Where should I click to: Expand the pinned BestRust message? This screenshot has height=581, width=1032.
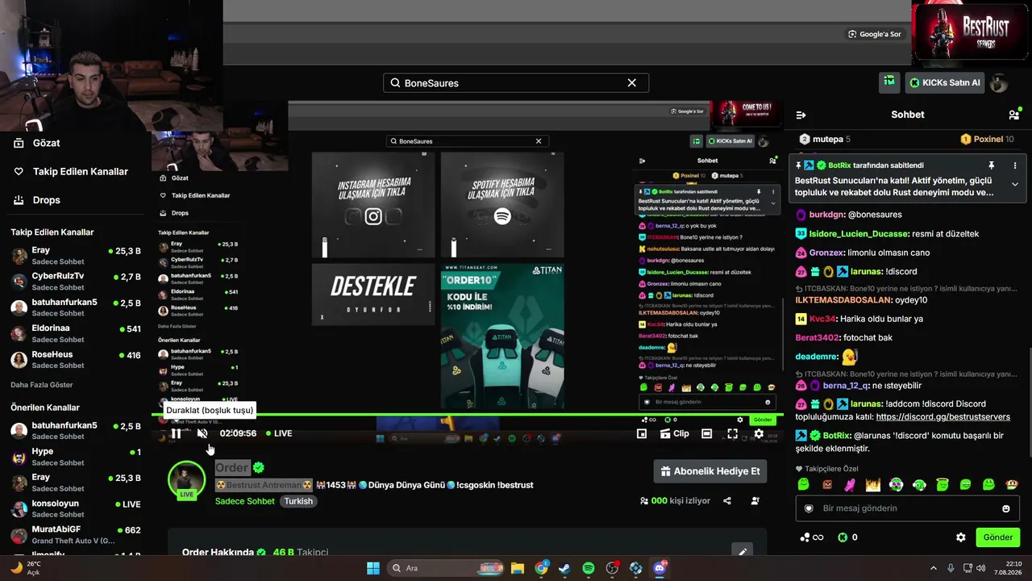click(1015, 184)
